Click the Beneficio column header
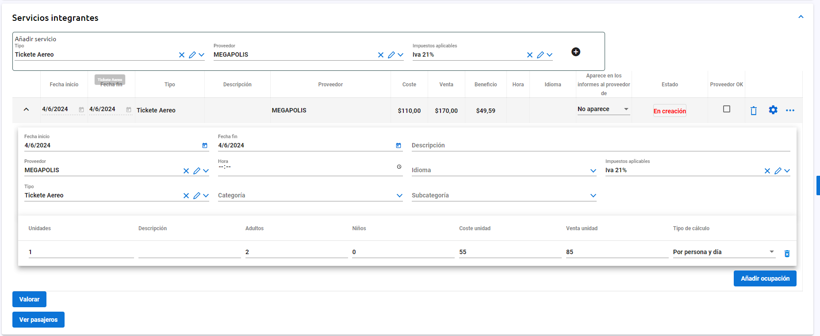This screenshot has height=336, width=820. tap(486, 85)
